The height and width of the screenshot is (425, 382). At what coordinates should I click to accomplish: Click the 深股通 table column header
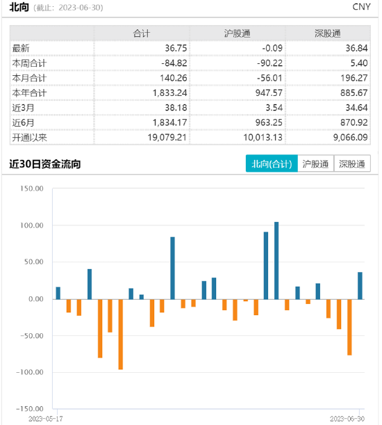[328, 33]
